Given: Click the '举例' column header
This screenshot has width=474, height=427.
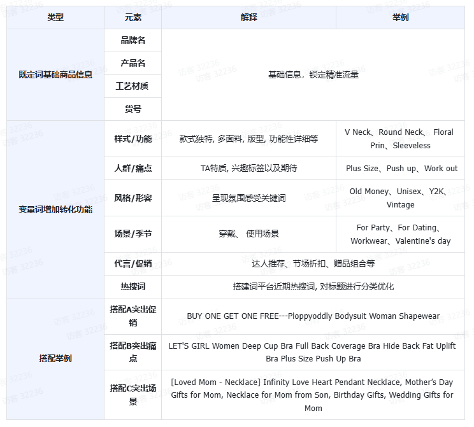Looking at the screenshot, I should (400, 18).
